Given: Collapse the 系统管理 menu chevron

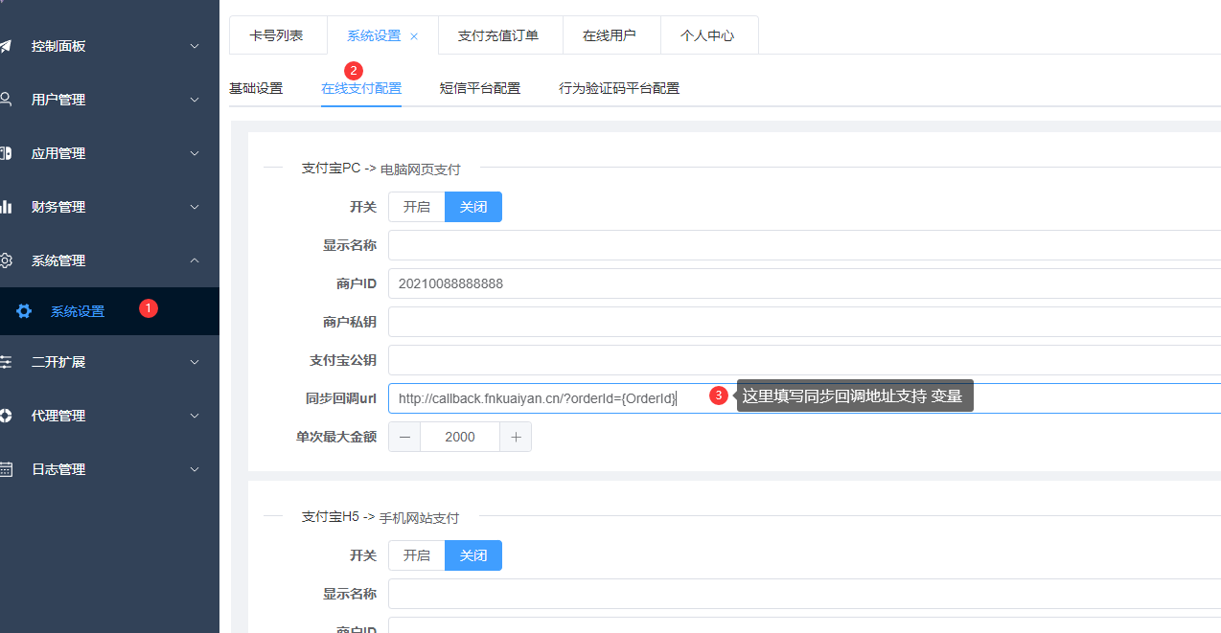Looking at the screenshot, I should coord(195,260).
